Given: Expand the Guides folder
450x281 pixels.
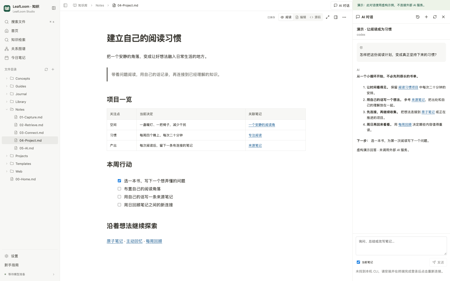Looking at the screenshot, I should 7,86.
